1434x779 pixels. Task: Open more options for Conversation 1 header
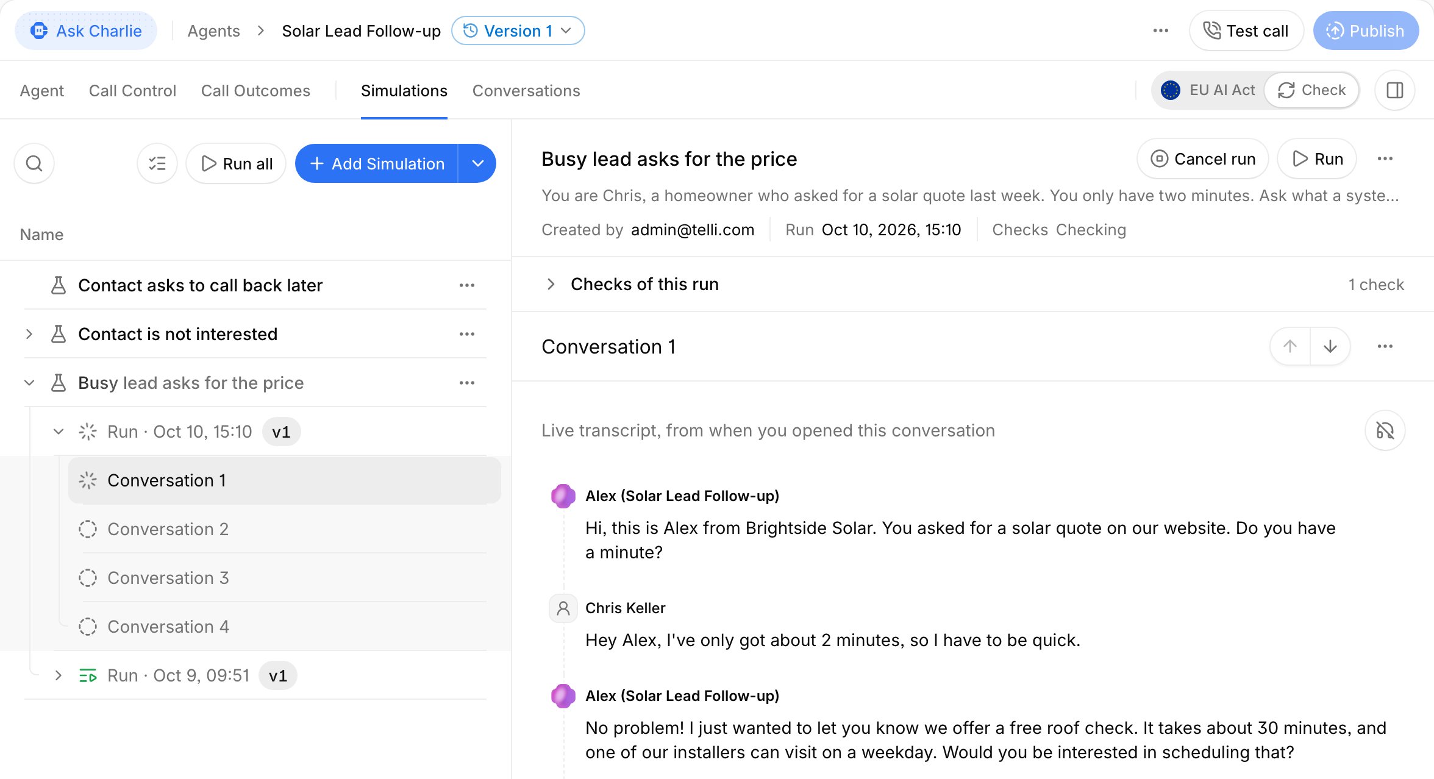pyautogui.click(x=1385, y=347)
